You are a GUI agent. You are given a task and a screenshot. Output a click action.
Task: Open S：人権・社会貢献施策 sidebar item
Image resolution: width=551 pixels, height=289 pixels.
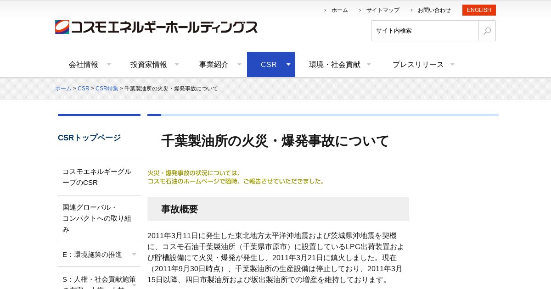[99, 279]
